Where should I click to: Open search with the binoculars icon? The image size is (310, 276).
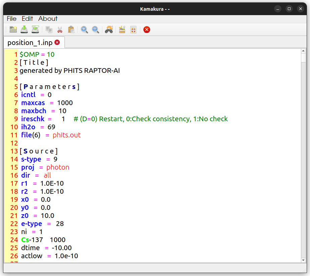coord(109,30)
